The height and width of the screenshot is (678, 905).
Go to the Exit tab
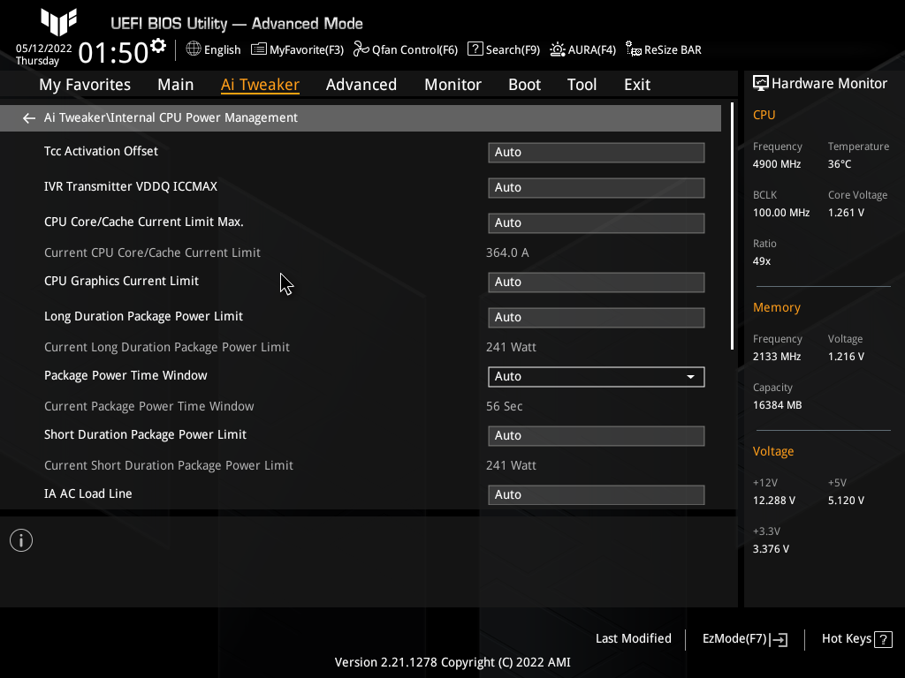tap(637, 85)
